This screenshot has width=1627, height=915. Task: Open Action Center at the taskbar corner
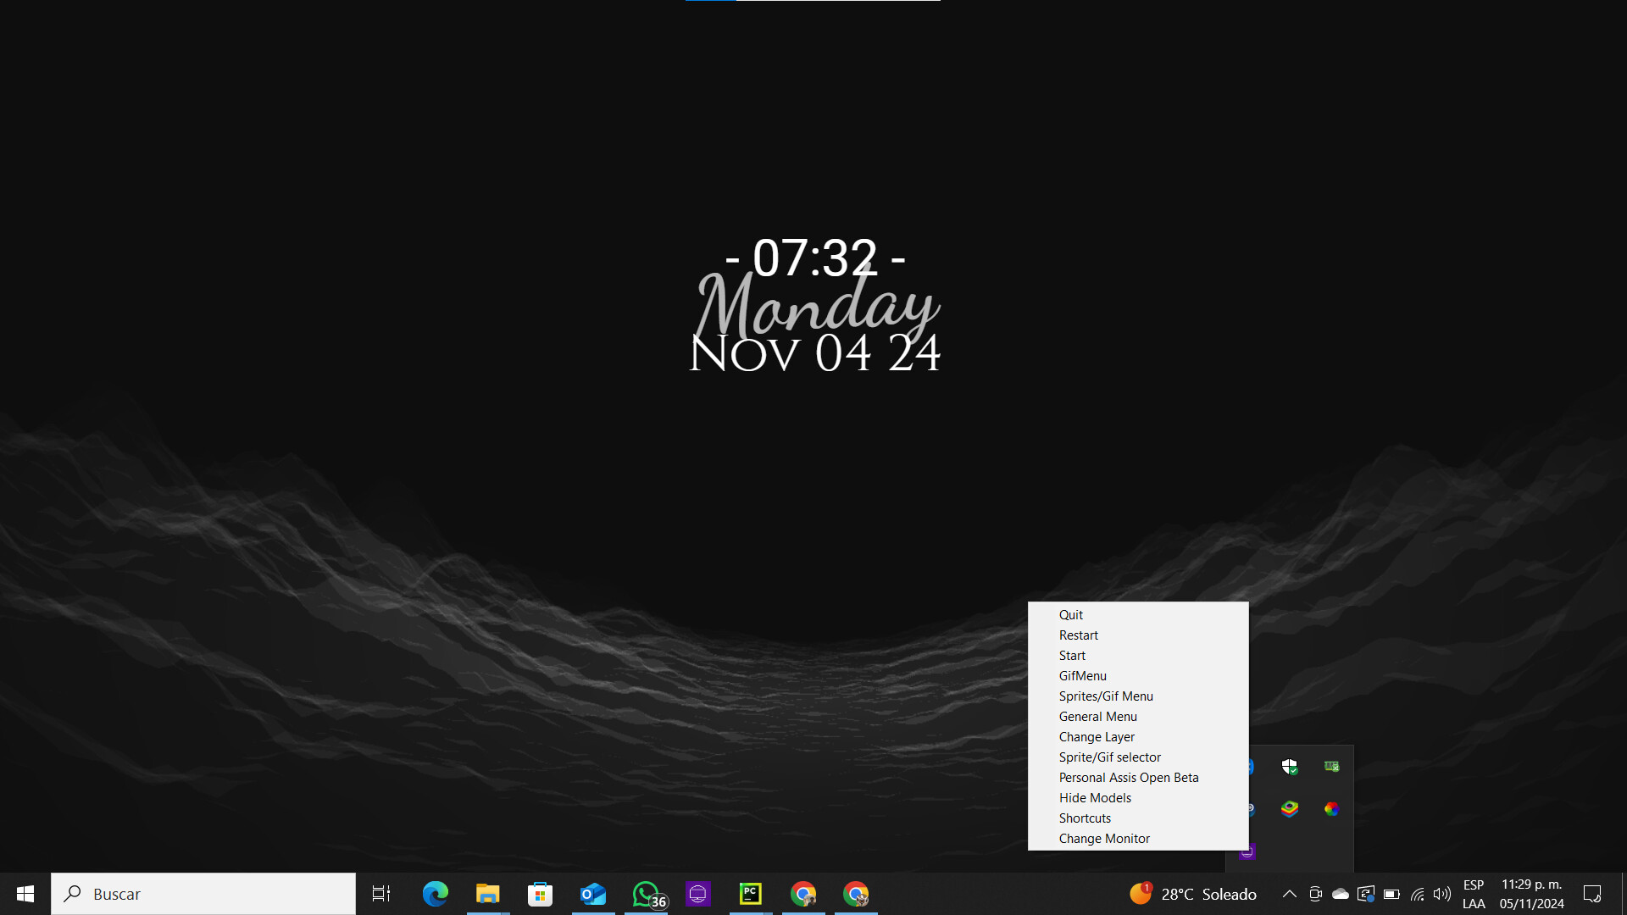click(1593, 893)
